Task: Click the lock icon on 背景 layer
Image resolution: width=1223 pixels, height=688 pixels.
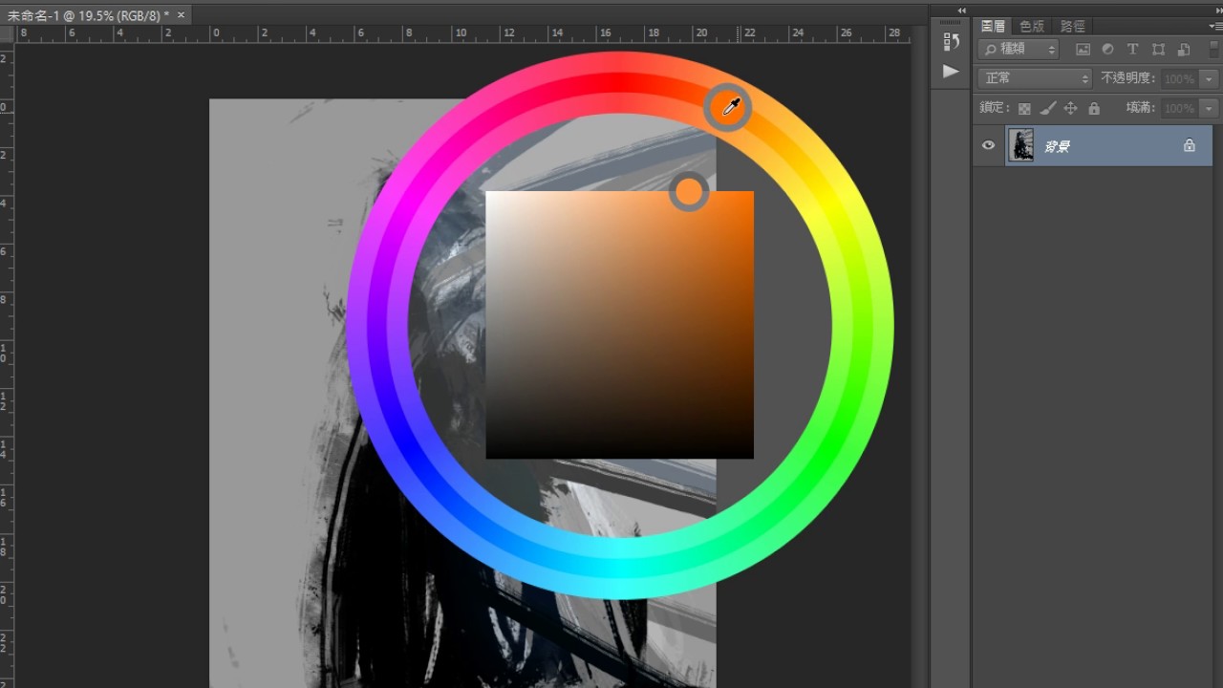Action: point(1190,146)
